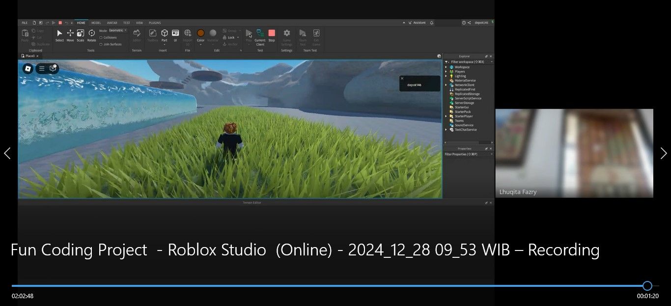Open the Roblox menu in viewport

[x=28, y=68]
